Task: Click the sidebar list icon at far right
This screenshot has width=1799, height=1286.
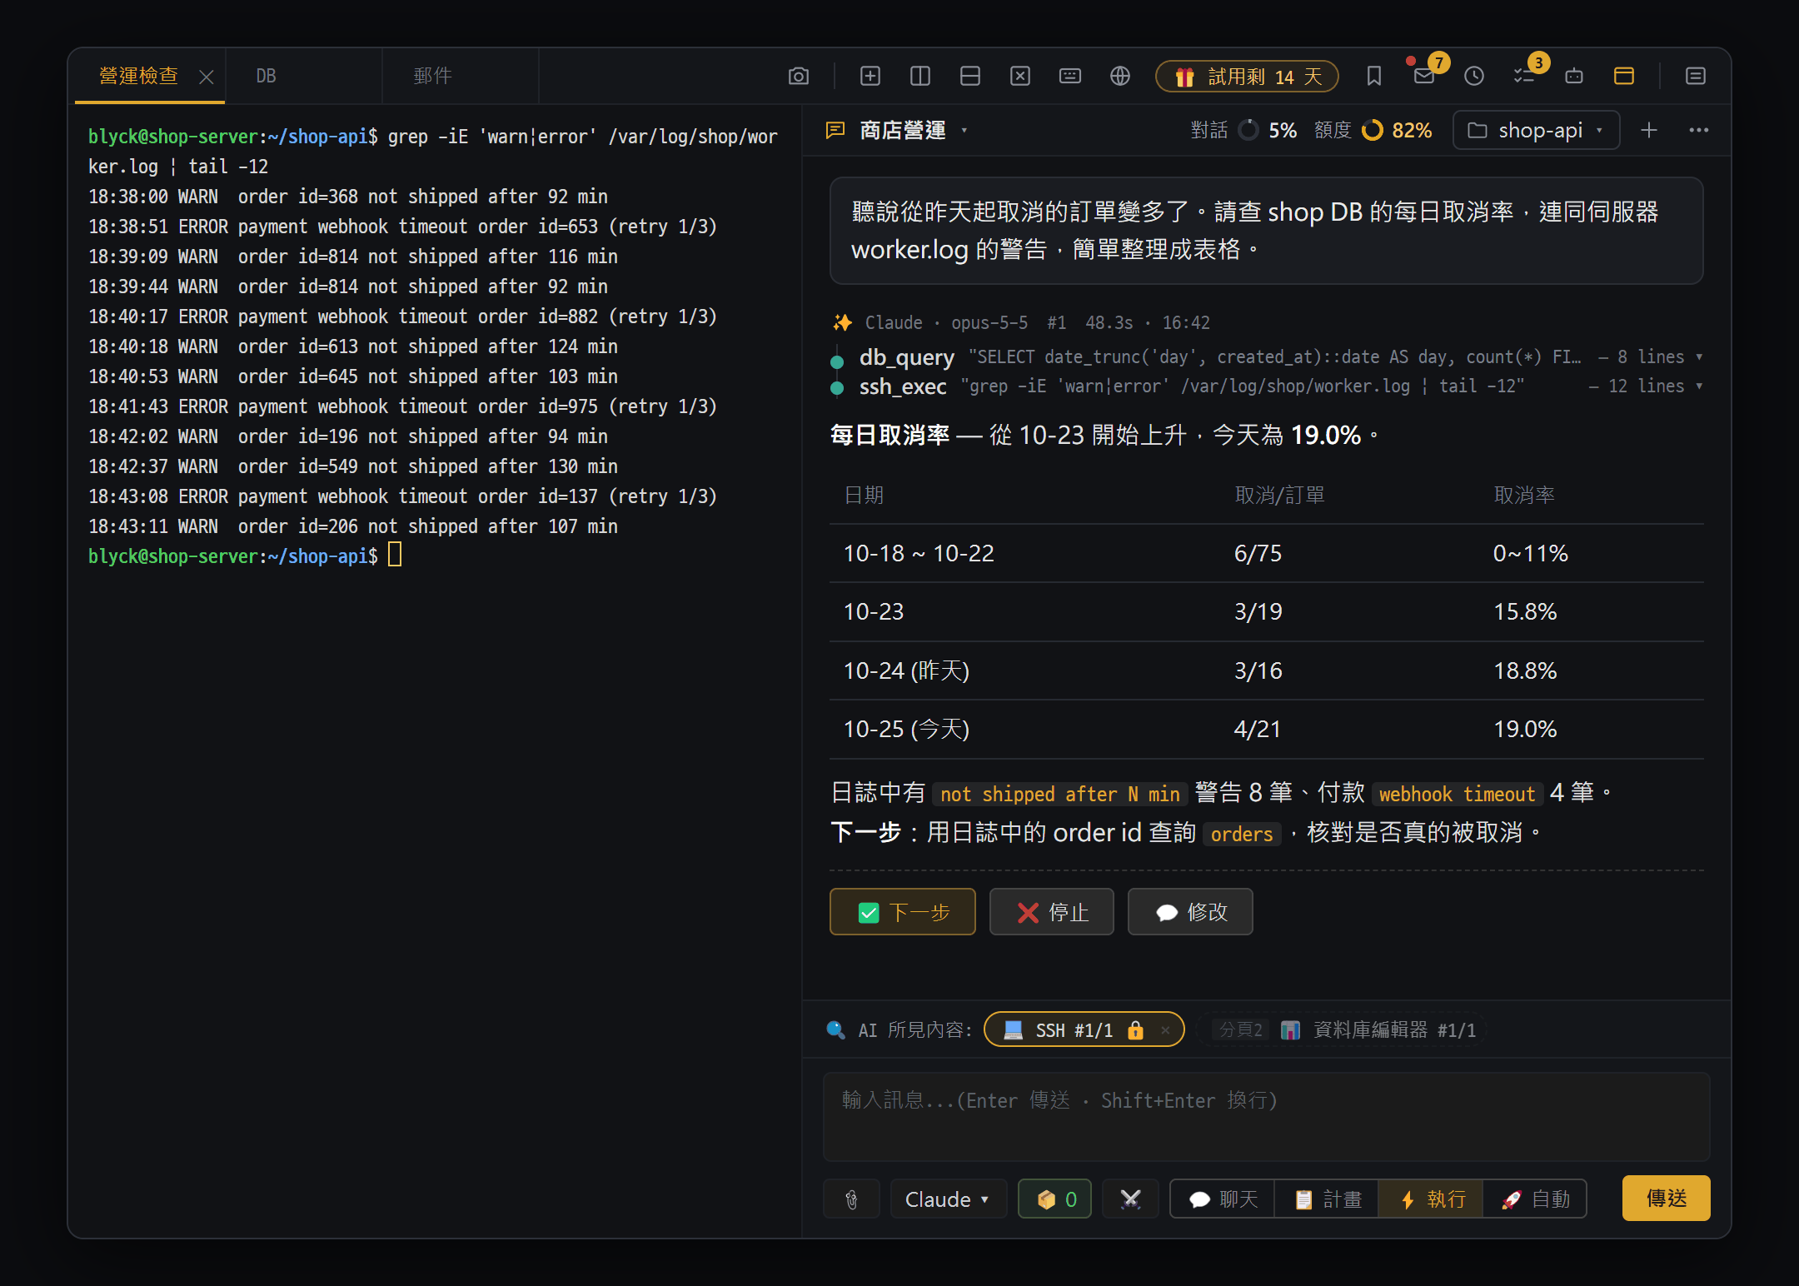Action: pyautogui.click(x=1695, y=76)
